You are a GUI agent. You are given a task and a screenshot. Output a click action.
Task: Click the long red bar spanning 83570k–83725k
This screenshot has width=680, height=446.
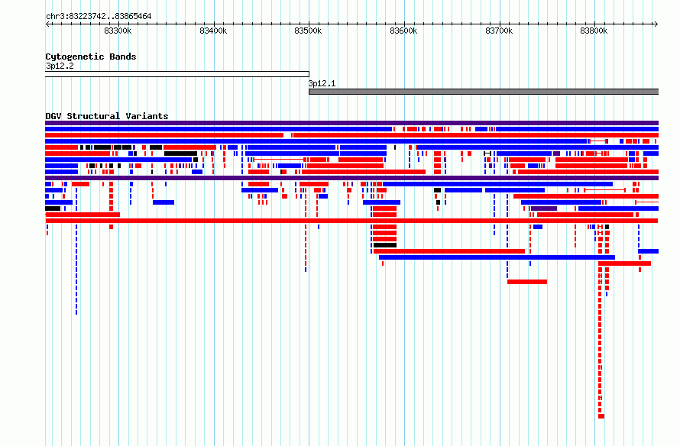click(449, 251)
